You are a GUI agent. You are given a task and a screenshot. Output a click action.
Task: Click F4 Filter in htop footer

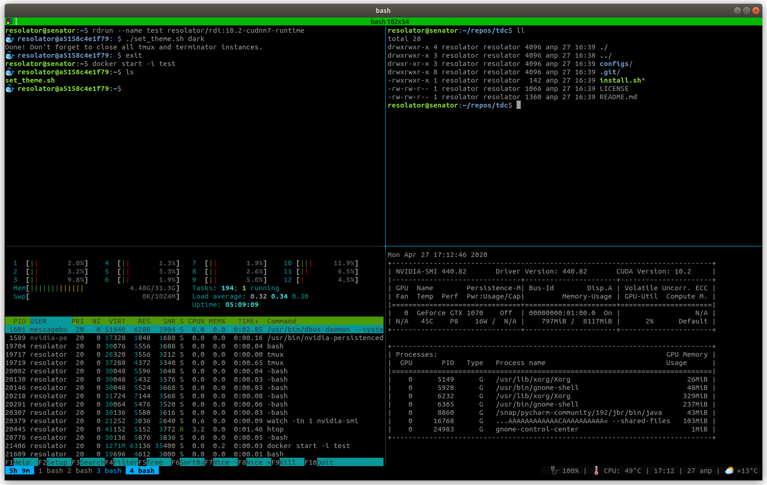click(122, 462)
